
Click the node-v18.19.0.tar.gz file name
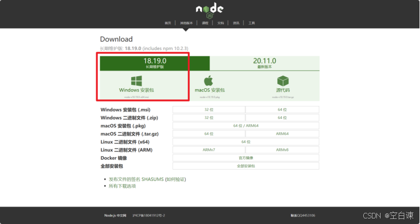point(283,97)
